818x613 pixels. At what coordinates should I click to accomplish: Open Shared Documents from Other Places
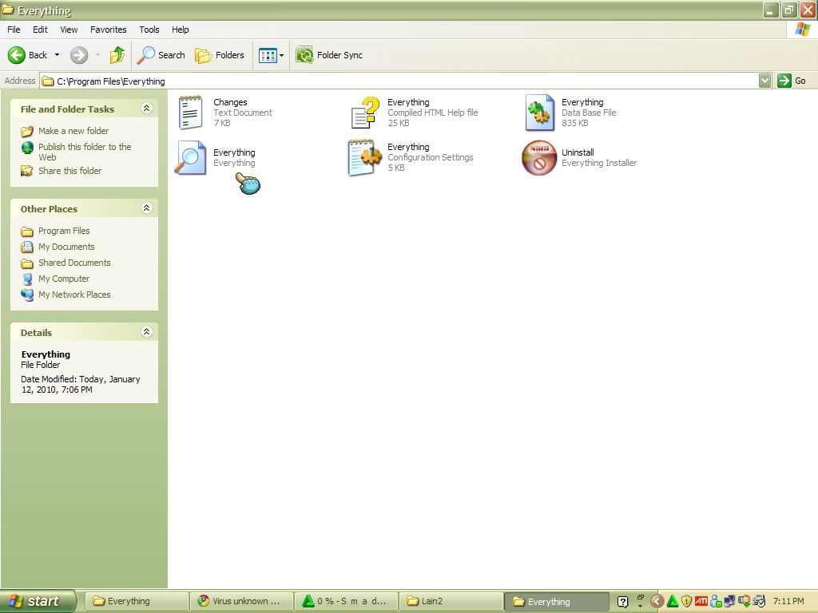66,263
